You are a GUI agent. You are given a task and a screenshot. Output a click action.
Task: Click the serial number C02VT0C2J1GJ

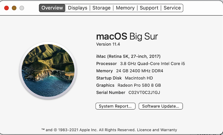pos(144,92)
